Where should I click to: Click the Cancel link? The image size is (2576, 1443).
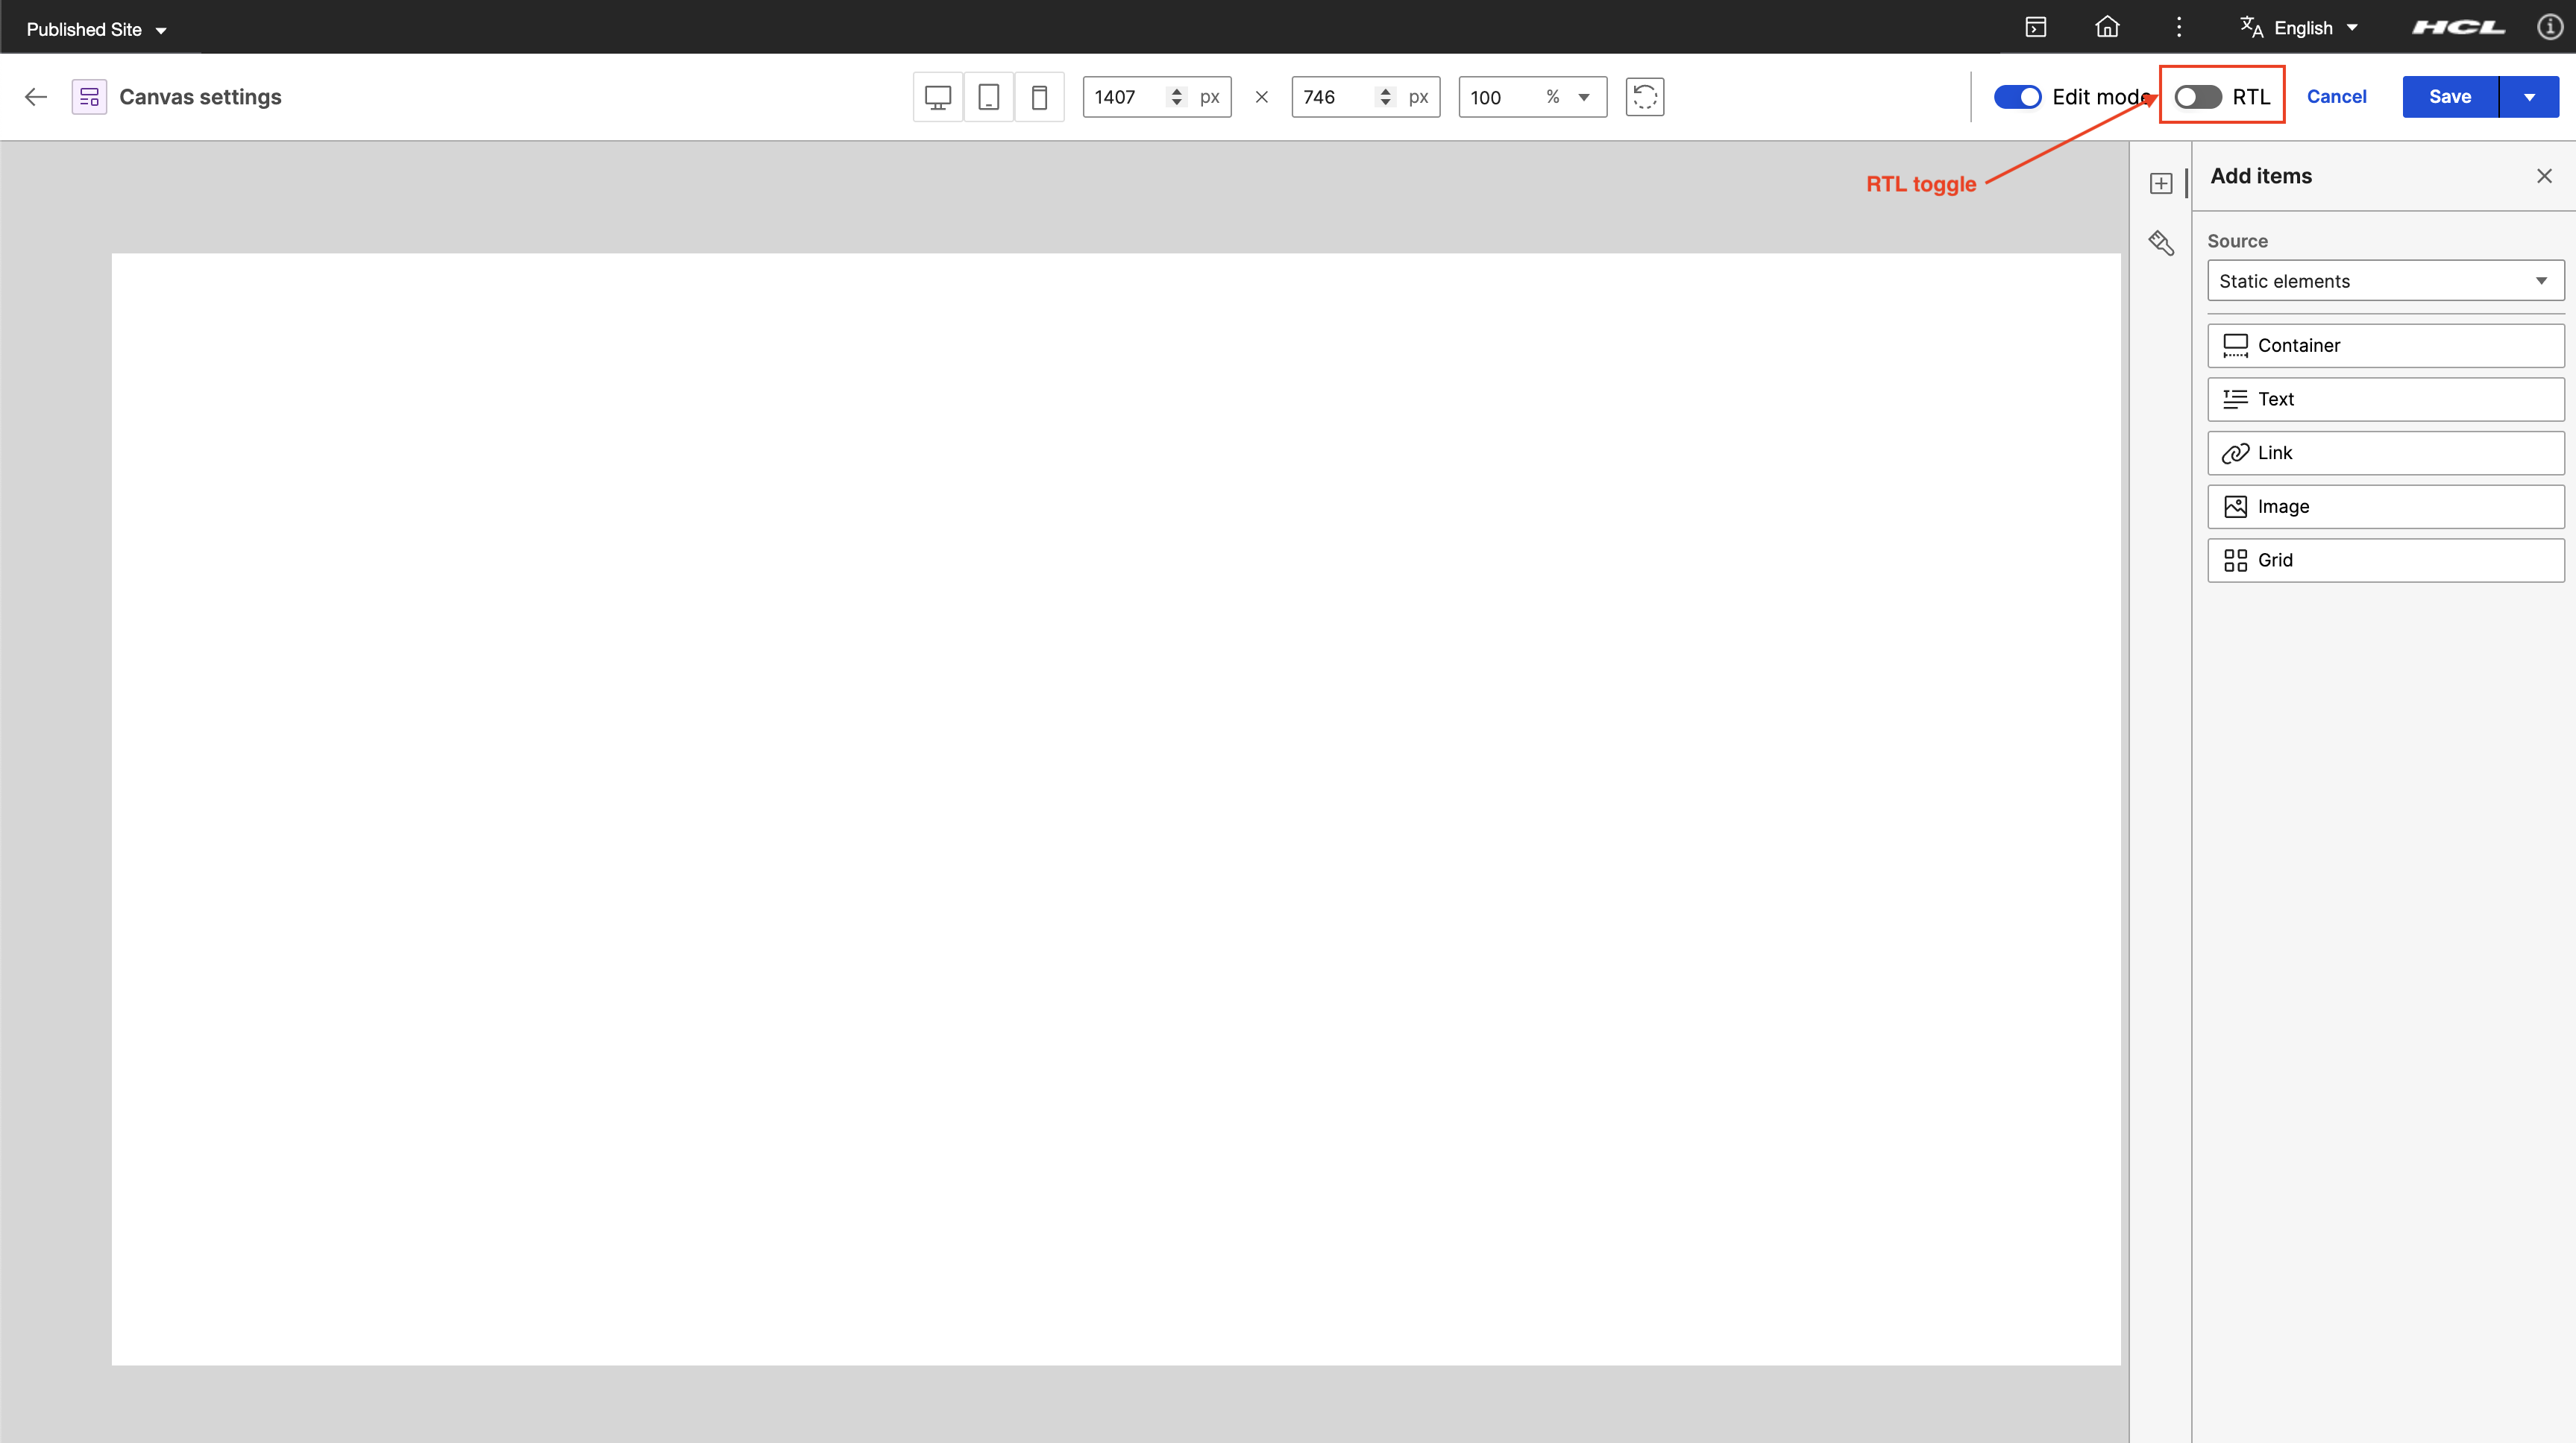2336,97
